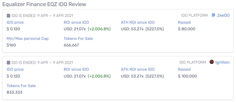Click the IDO PLATFORM label in the first card
The image size is (236, 102).
194,15
